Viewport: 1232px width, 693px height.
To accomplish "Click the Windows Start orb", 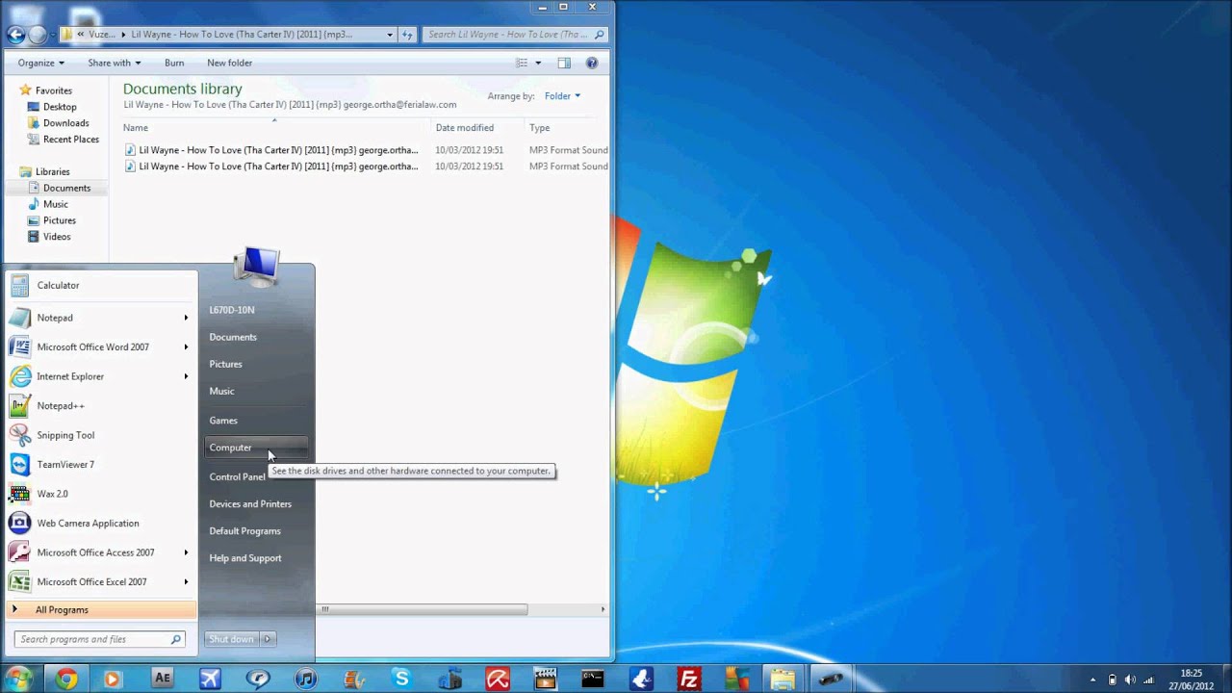I will pyautogui.click(x=18, y=679).
